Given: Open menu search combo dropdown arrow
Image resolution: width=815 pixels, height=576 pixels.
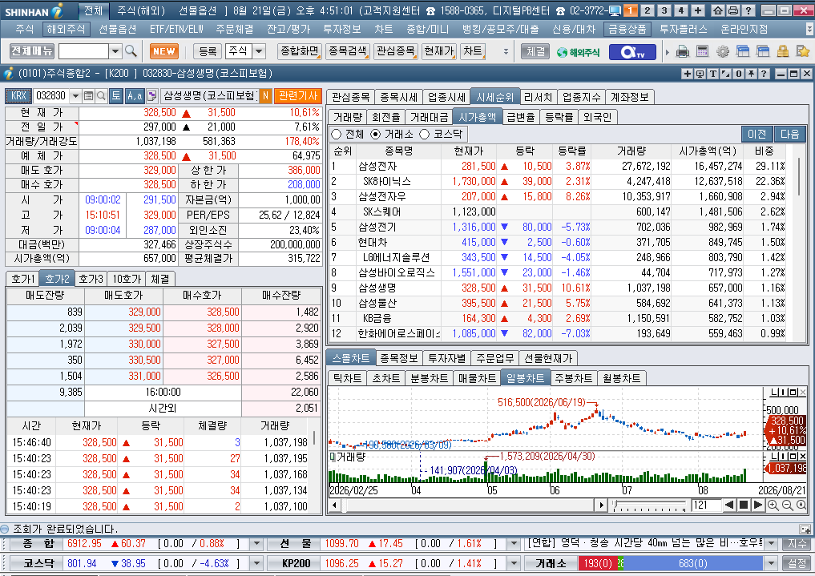Looking at the screenshot, I should point(115,51).
